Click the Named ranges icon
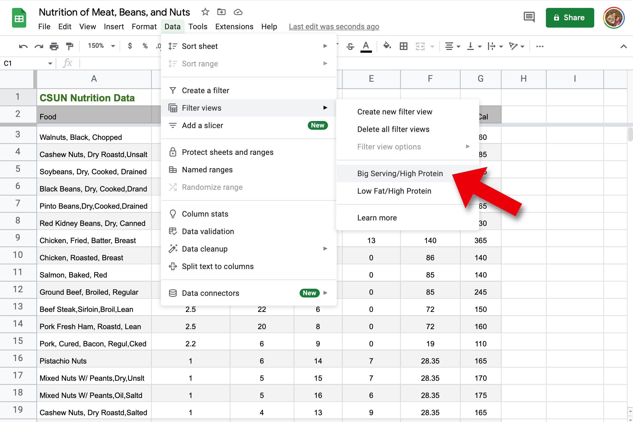The image size is (633, 422). pyautogui.click(x=173, y=170)
